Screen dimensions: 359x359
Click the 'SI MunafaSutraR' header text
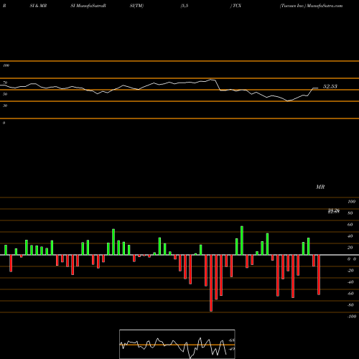click(88, 6)
